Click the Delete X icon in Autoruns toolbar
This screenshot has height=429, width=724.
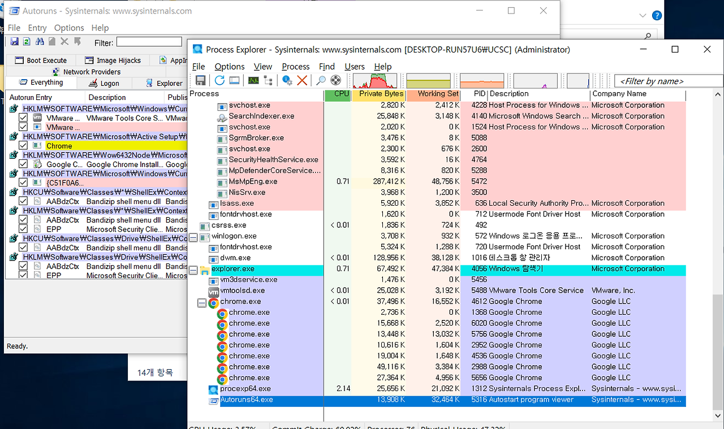[64, 42]
